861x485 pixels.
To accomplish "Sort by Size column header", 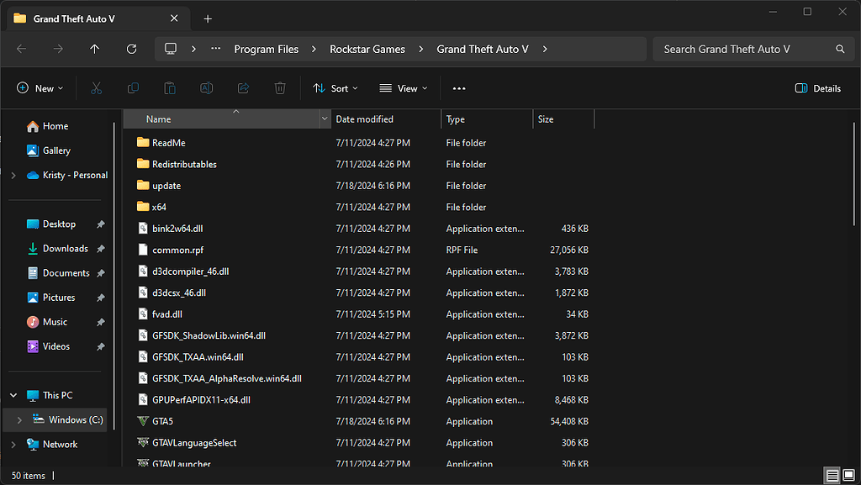I will click(x=563, y=119).
